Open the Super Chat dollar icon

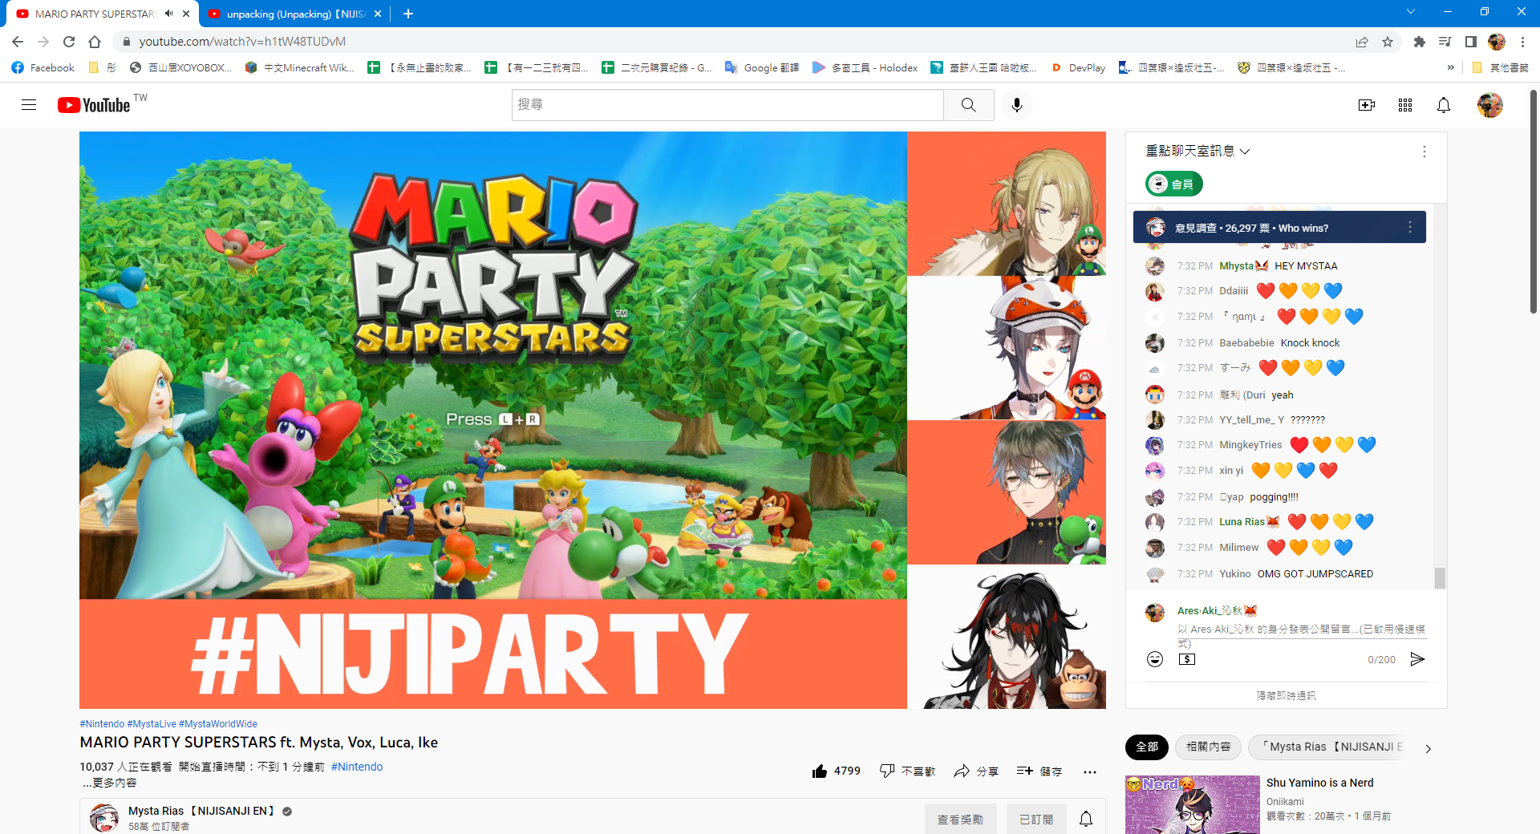coord(1187,659)
